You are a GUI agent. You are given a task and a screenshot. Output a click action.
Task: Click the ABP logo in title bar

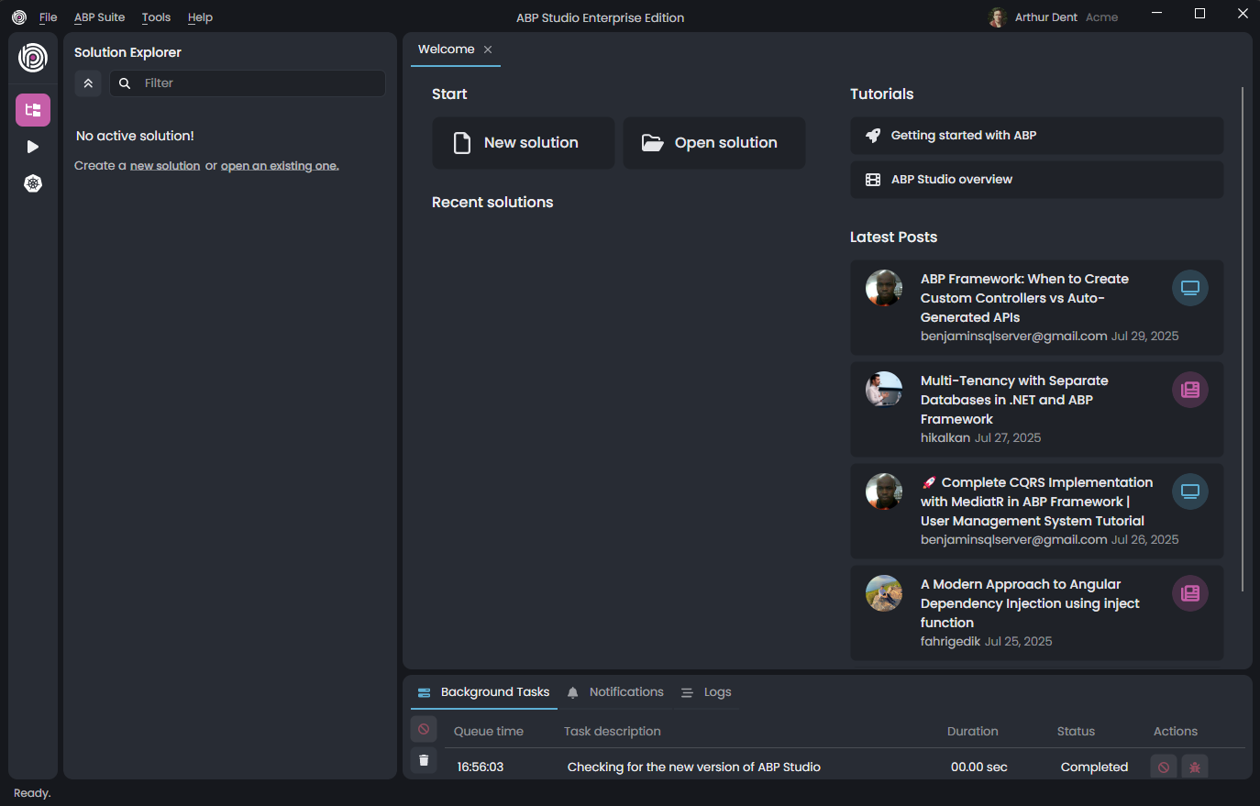click(x=19, y=17)
